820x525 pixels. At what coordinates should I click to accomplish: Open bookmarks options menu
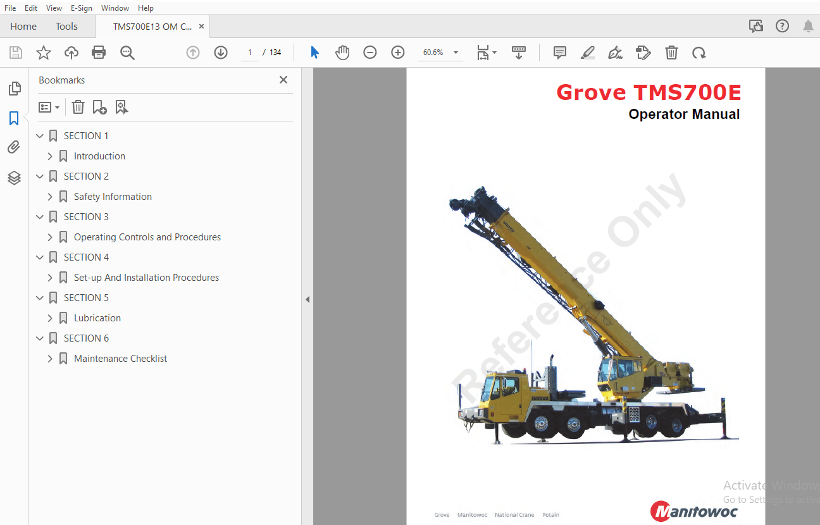[49, 108]
